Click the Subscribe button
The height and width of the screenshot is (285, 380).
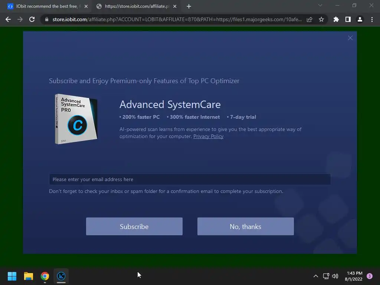(134, 226)
